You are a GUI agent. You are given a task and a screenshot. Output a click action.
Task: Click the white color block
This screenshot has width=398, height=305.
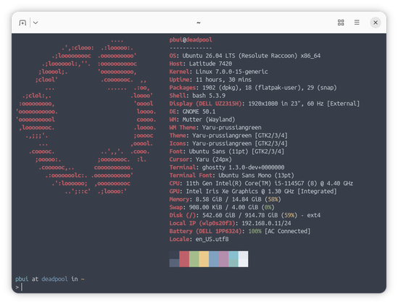[x=243, y=259]
